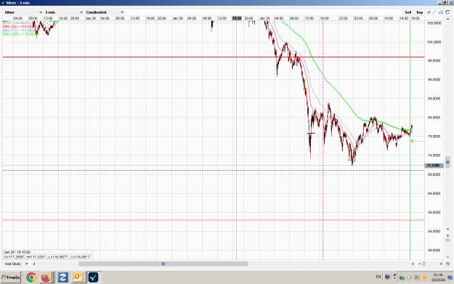This screenshot has height=284, width=454.
Task: Click the EMA (34) legend label
Action: coord(20,27)
